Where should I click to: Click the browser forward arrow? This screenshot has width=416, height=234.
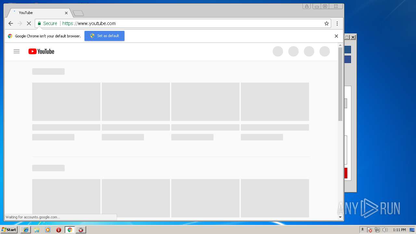[20, 23]
